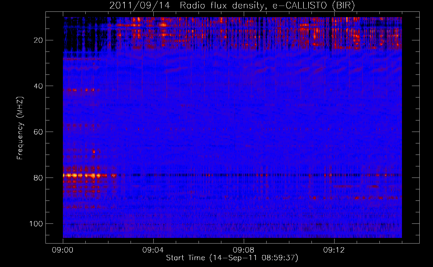The image size is (433, 267).
Task: Click the 09:12 time tick label
Action: point(334,250)
